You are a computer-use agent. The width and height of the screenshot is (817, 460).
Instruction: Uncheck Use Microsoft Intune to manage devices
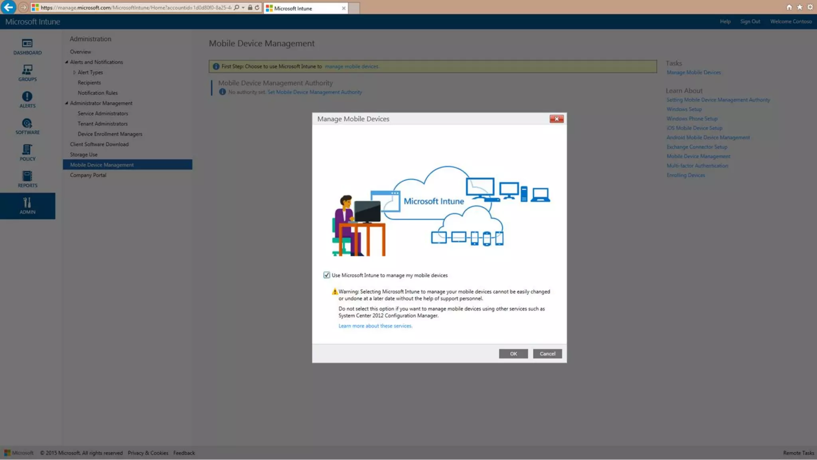(x=327, y=275)
